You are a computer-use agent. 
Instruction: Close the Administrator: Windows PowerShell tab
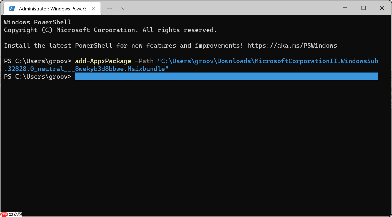point(93,9)
